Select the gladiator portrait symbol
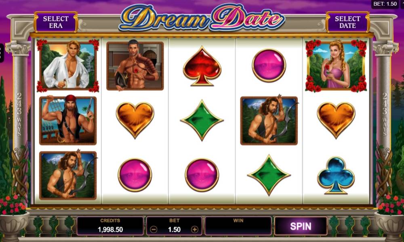Image resolution: width=404 pixels, height=242 pixels. click(135, 66)
